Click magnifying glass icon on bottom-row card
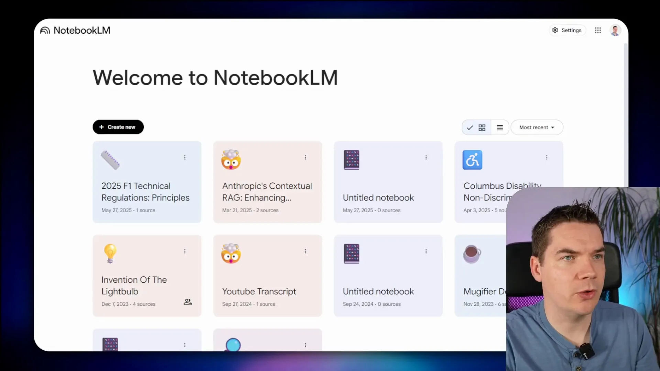660x371 pixels. pyautogui.click(x=232, y=345)
